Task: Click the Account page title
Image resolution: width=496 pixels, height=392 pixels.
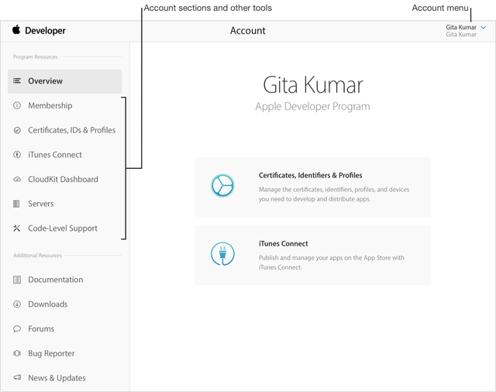Action: coord(248,31)
